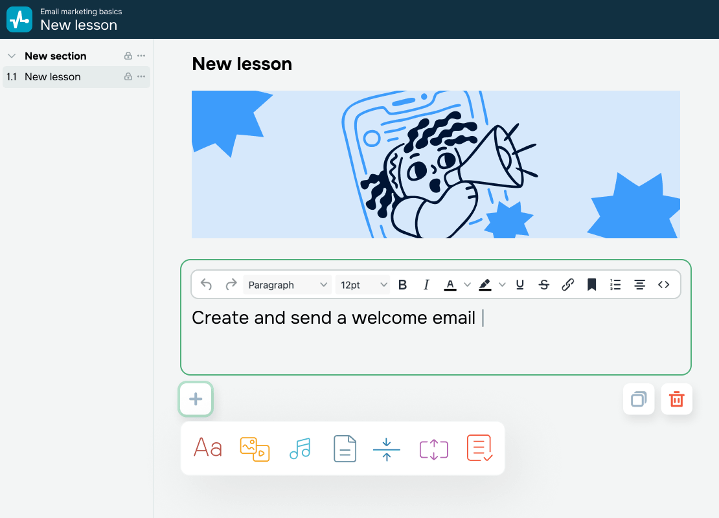This screenshot has height=518, width=719.
Task: Duplicate the block using the copy button
Action: coord(639,399)
